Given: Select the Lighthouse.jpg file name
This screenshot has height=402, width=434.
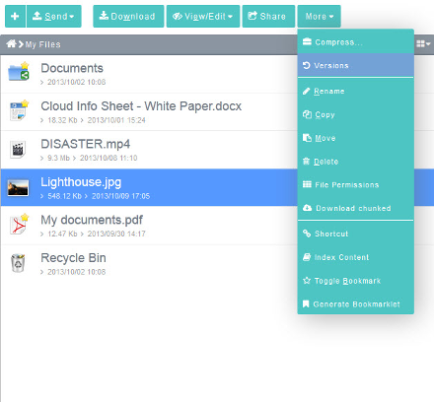Looking at the screenshot, I should click(x=81, y=182).
